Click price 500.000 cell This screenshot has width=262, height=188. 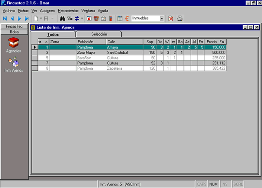pos(215,52)
